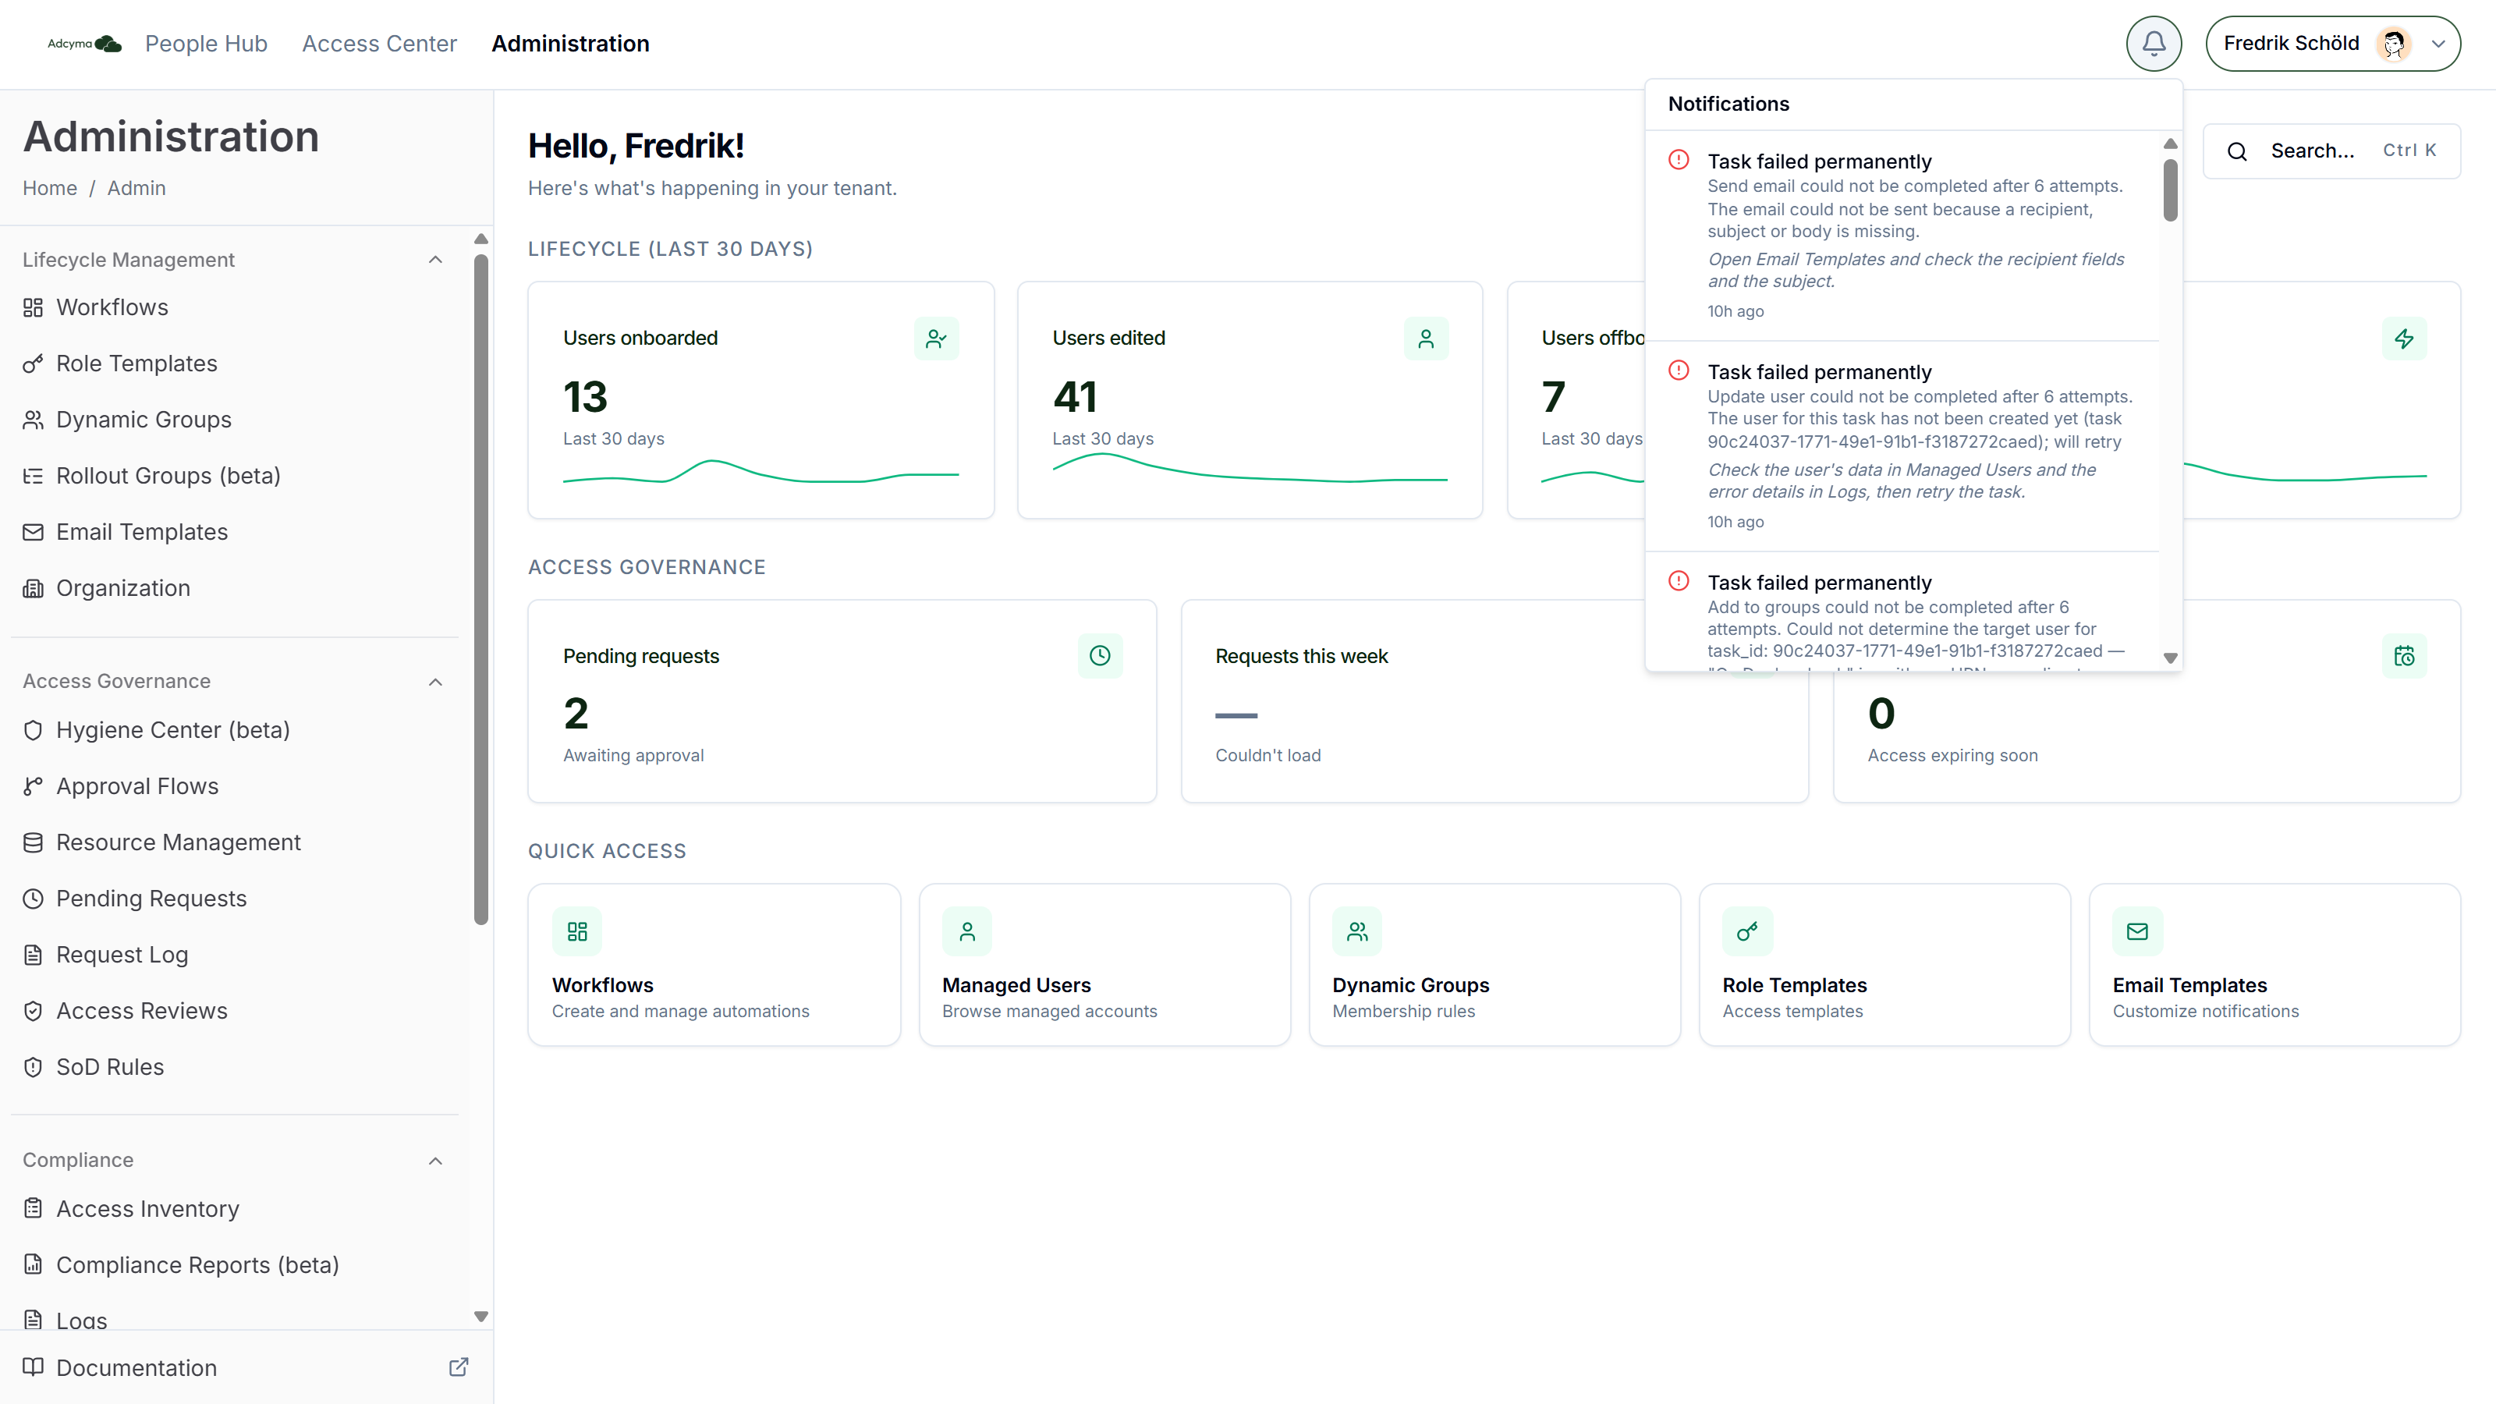Screen dimensions: 2496x1404
Task: Click the search magnifier icon
Action: click(x=2237, y=151)
